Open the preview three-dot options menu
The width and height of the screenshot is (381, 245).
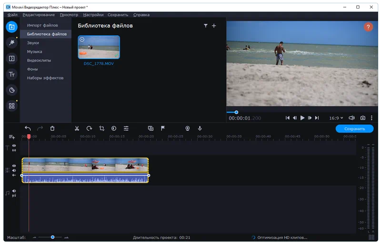coord(371,118)
